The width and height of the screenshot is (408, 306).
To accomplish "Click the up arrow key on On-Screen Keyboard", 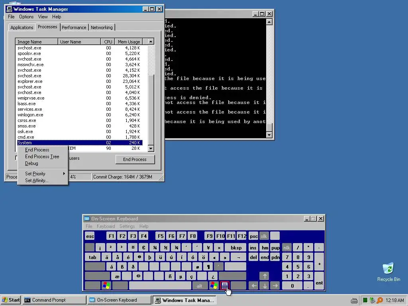I will (265, 276).
